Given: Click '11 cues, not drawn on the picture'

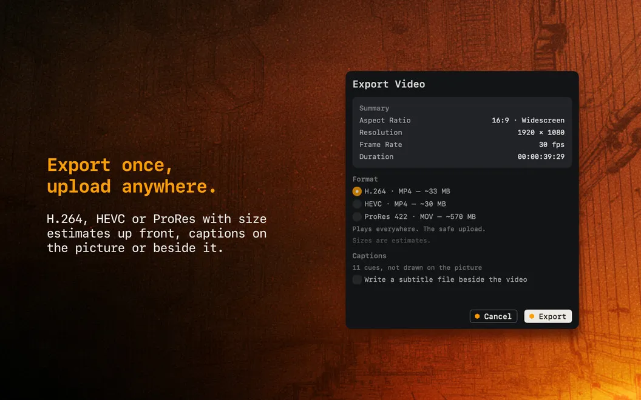Looking at the screenshot, I should click(x=417, y=268).
